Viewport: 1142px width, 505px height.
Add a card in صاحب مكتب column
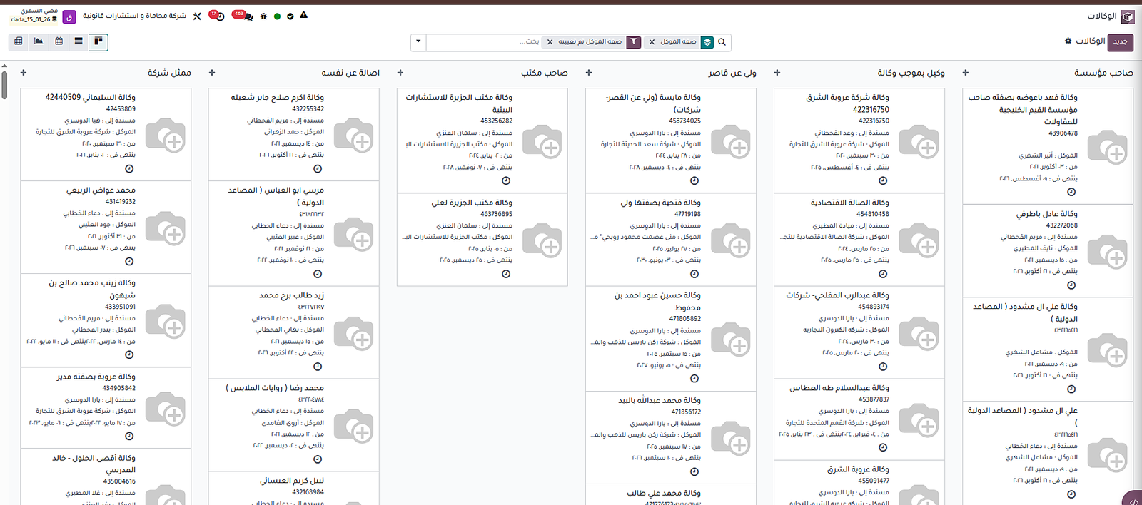tap(400, 73)
